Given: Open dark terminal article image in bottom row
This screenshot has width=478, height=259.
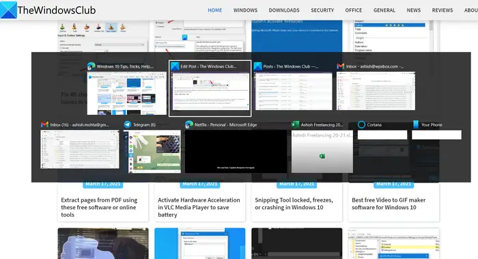Looking at the screenshot, I should coord(296,243).
